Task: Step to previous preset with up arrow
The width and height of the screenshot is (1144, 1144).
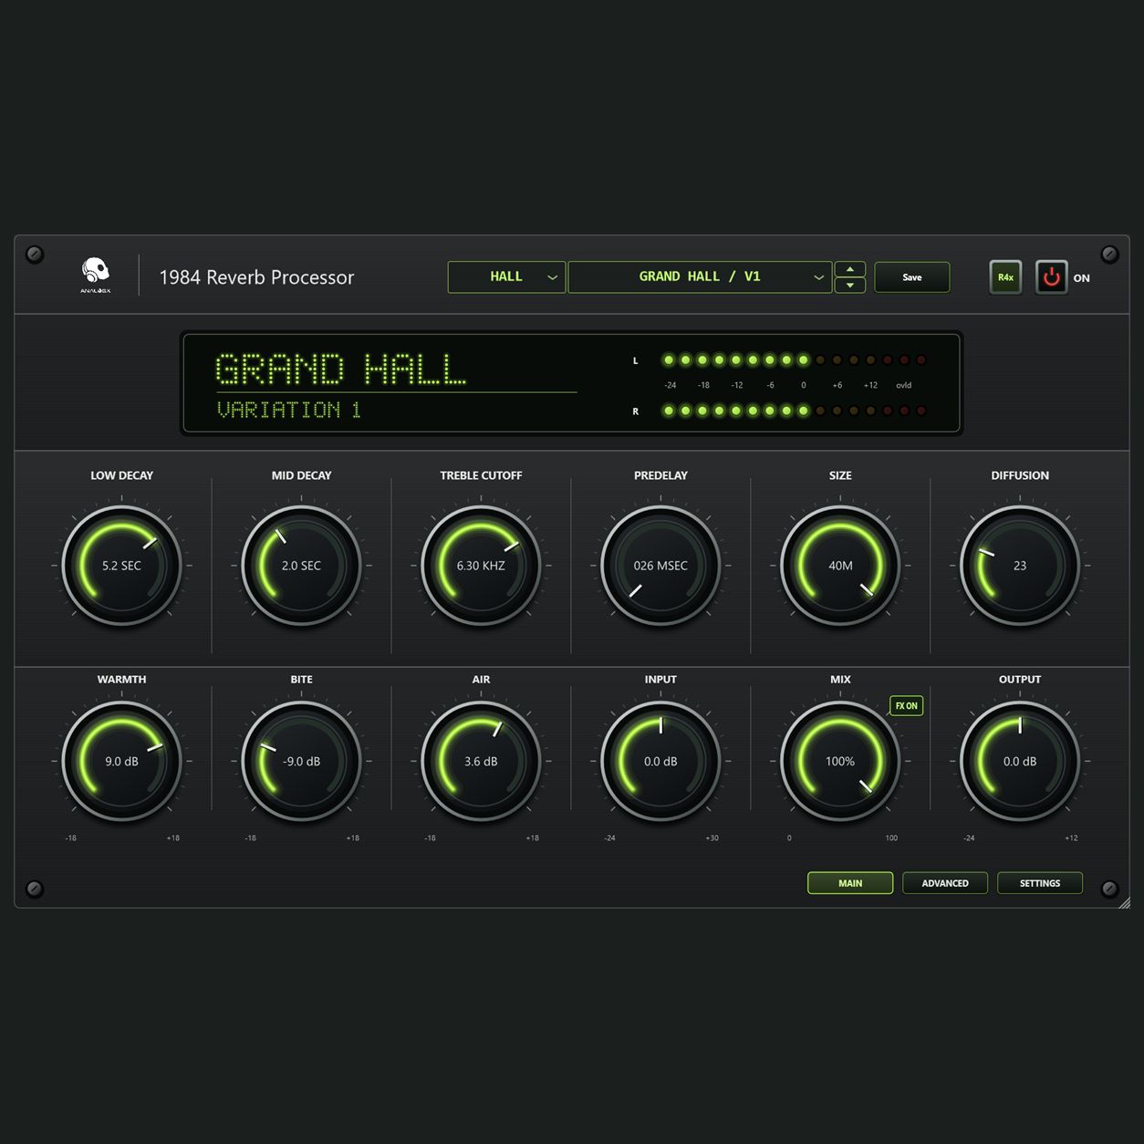Action: [x=850, y=269]
